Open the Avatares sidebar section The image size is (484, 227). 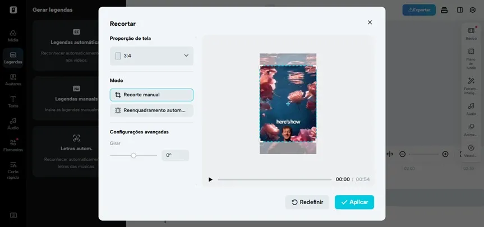(13, 79)
